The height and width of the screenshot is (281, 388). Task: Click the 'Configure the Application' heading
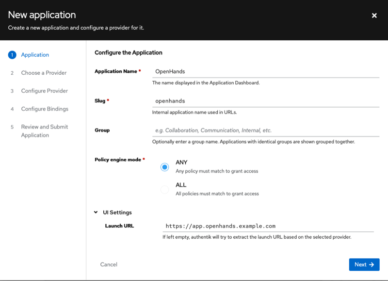click(129, 52)
